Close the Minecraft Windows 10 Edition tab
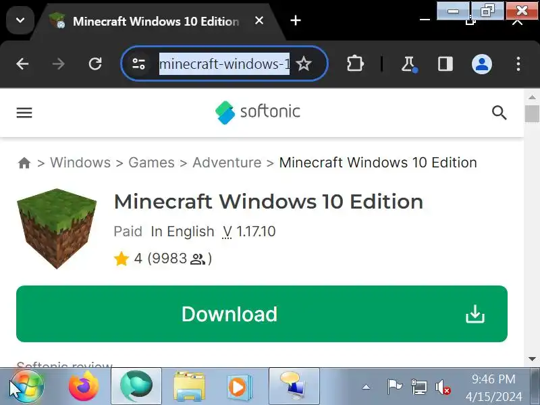 (259, 21)
